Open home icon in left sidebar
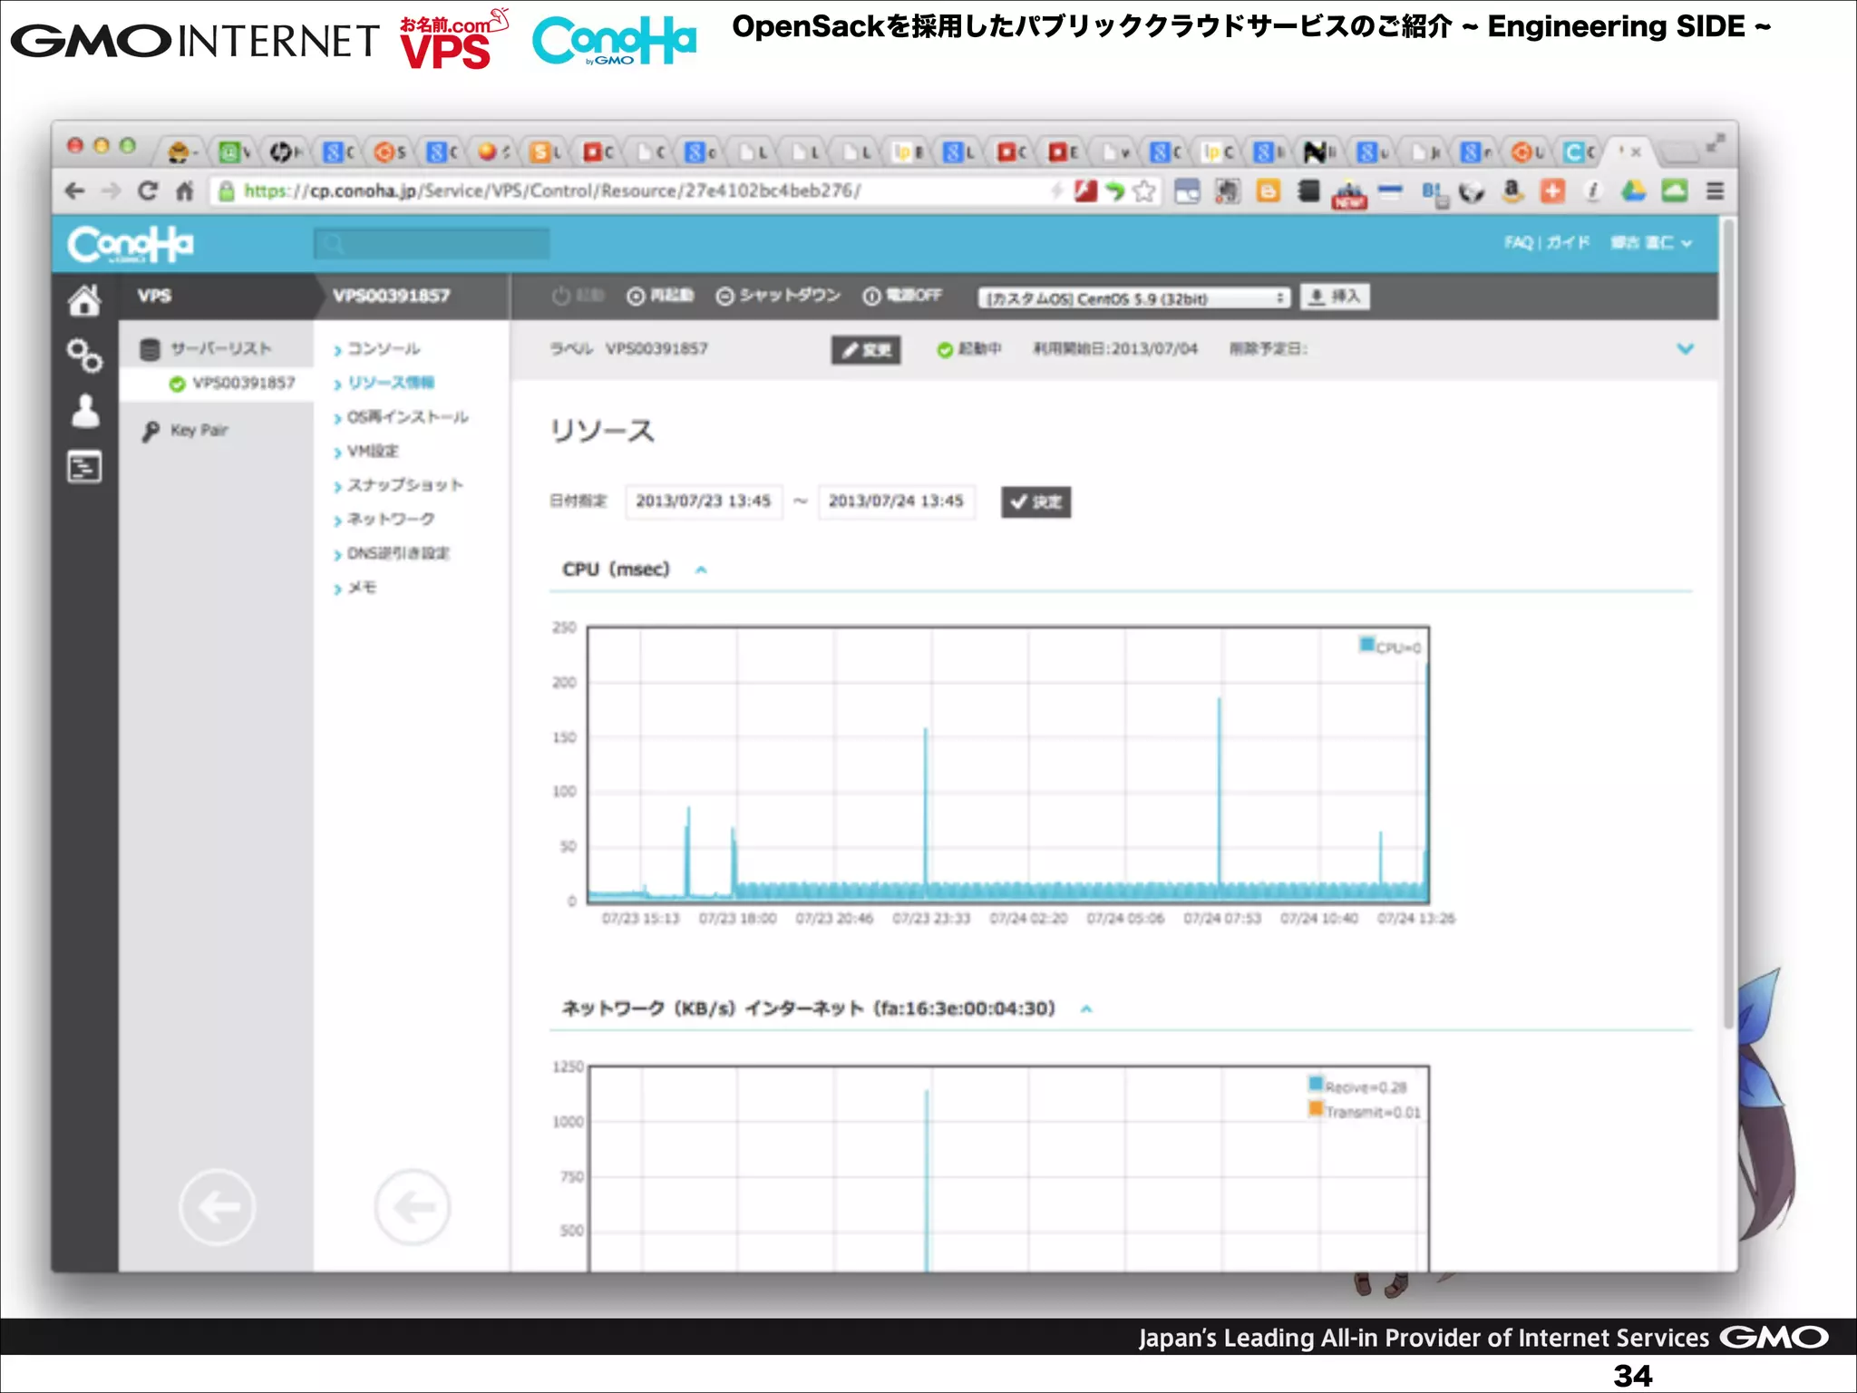The image size is (1857, 1393). 84,300
